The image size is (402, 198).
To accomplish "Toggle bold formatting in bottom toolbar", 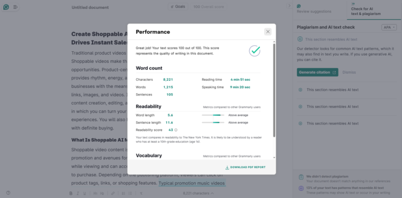I will [71, 194].
